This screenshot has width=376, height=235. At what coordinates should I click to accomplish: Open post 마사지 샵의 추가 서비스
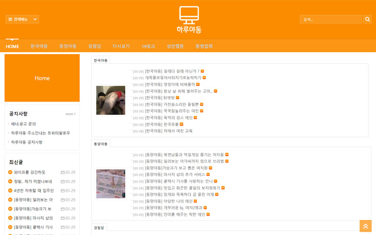(x=175, y=174)
